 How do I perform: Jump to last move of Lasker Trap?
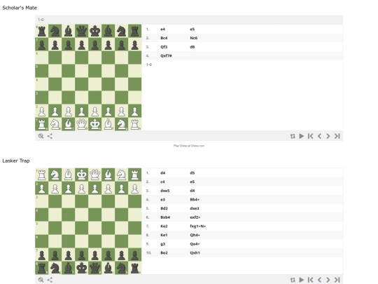(337, 280)
